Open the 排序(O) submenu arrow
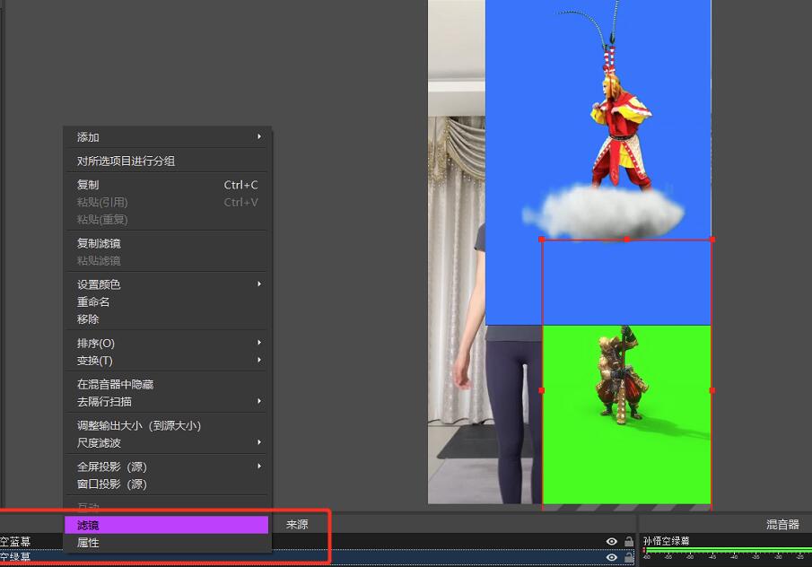This screenshot has width=812, height=567. click(x=259, y=343)
